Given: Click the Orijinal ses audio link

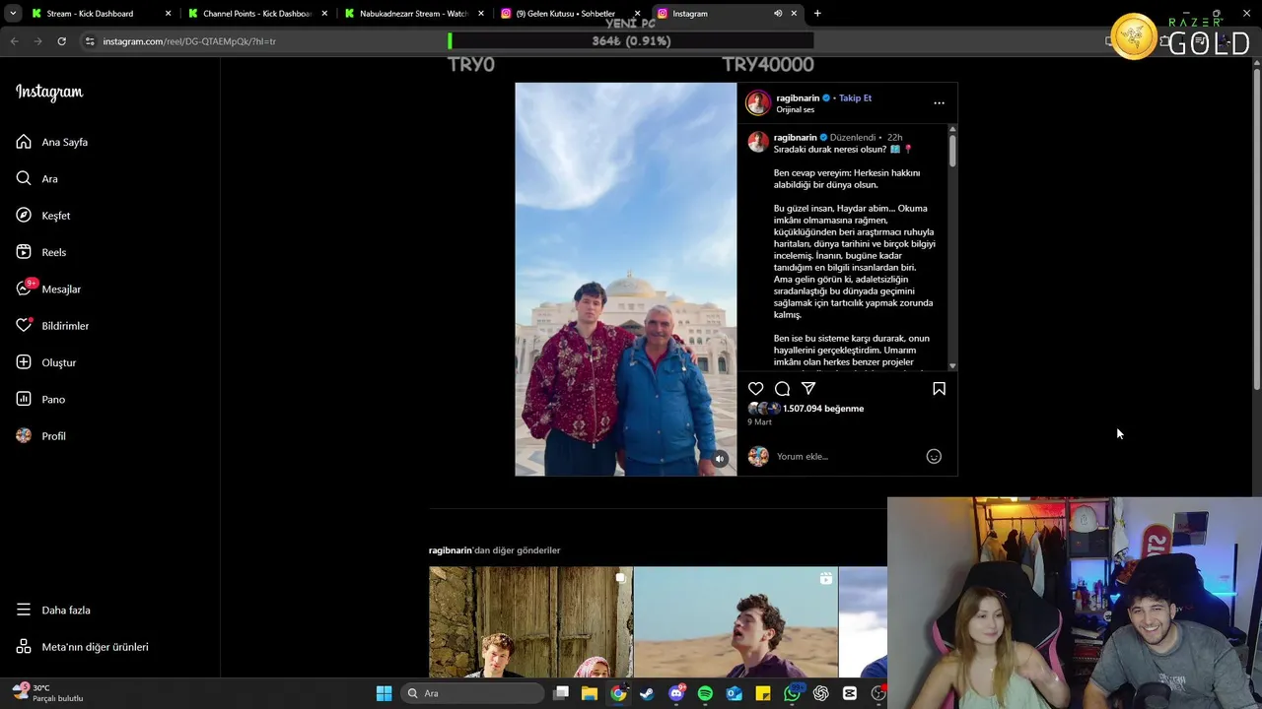Looking at the screenshot, I should coord(795,109).
